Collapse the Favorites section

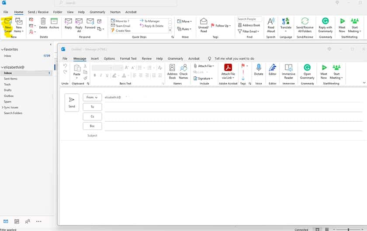point(2,50)
